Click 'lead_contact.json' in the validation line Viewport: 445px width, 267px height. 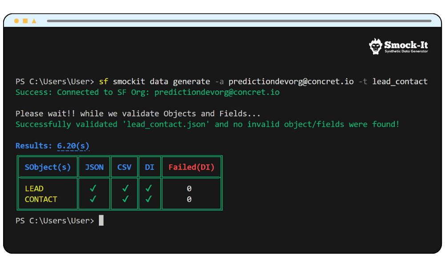click(166, 124)
